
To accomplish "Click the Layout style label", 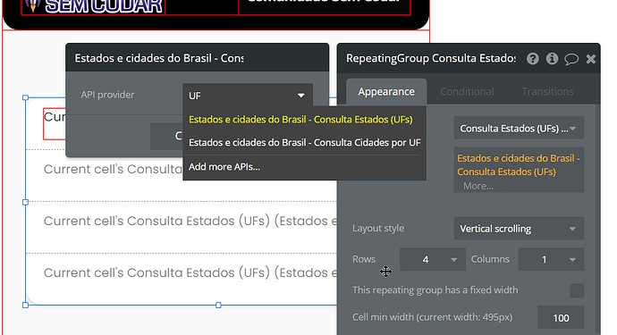I will [x=378, y=228].
